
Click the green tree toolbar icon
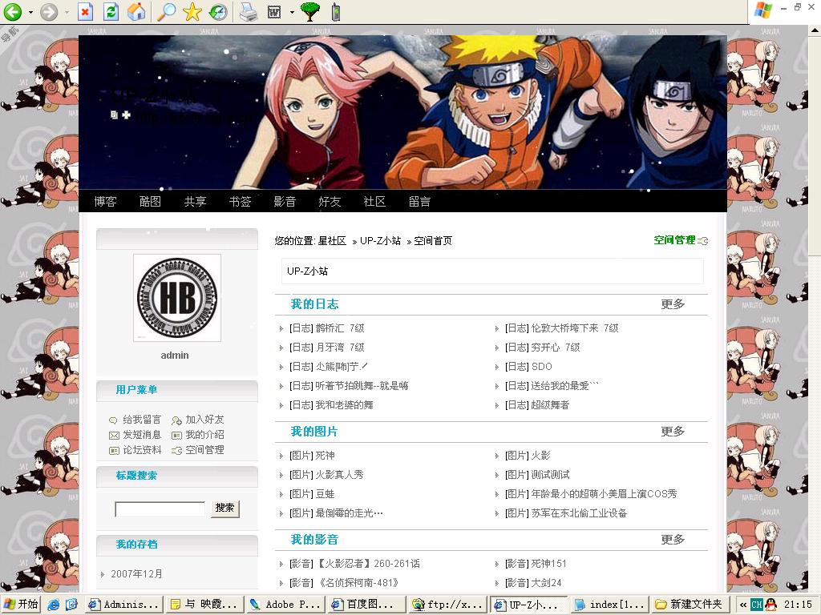point(310,11)
